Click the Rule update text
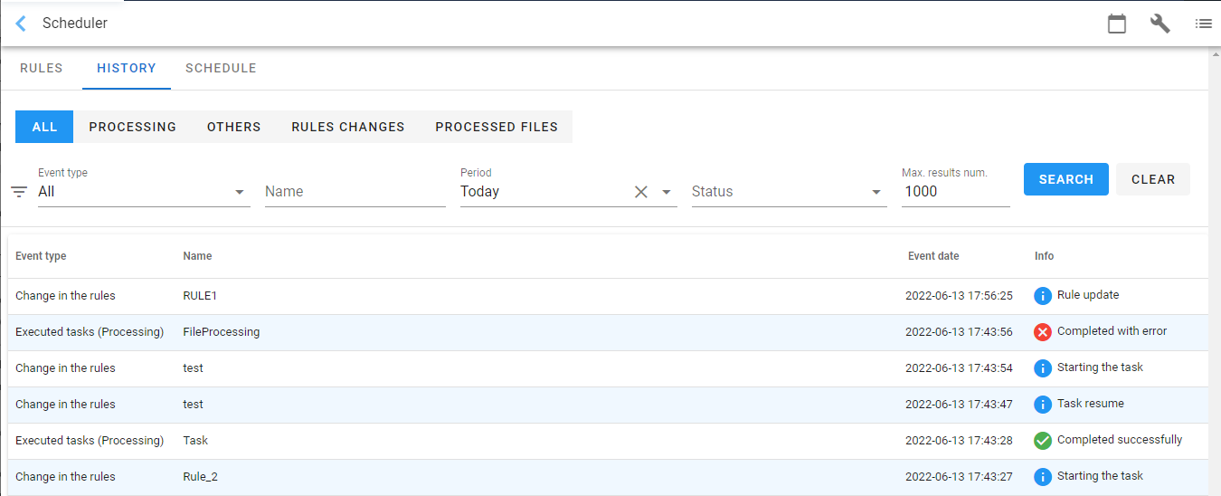This screenshot has height=496, width=1221. (x=1088, y=295)
